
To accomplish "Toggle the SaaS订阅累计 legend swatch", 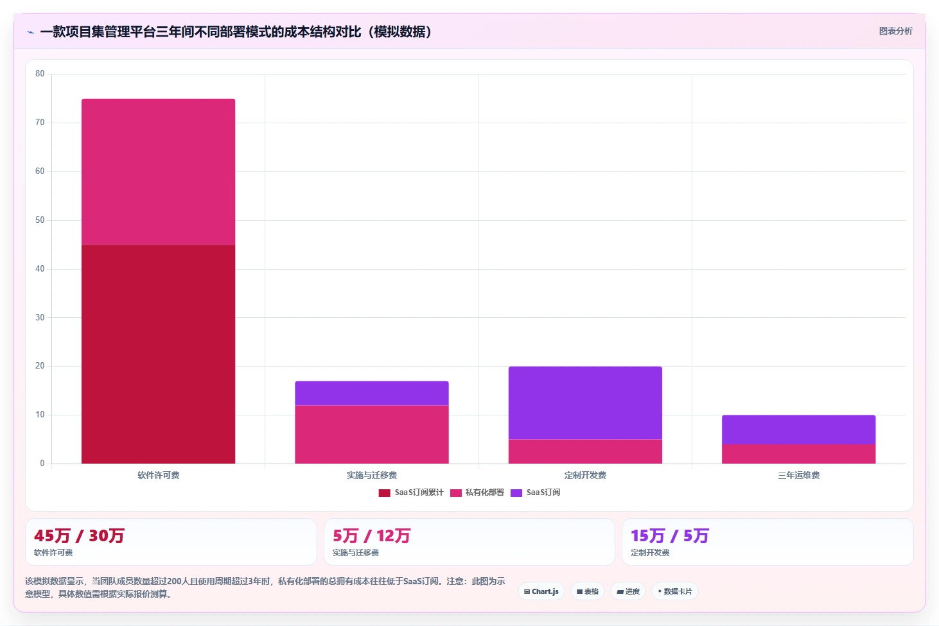I will 384,493.
